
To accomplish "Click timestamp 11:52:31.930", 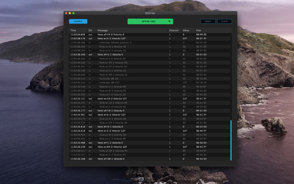I will point(77,139).
